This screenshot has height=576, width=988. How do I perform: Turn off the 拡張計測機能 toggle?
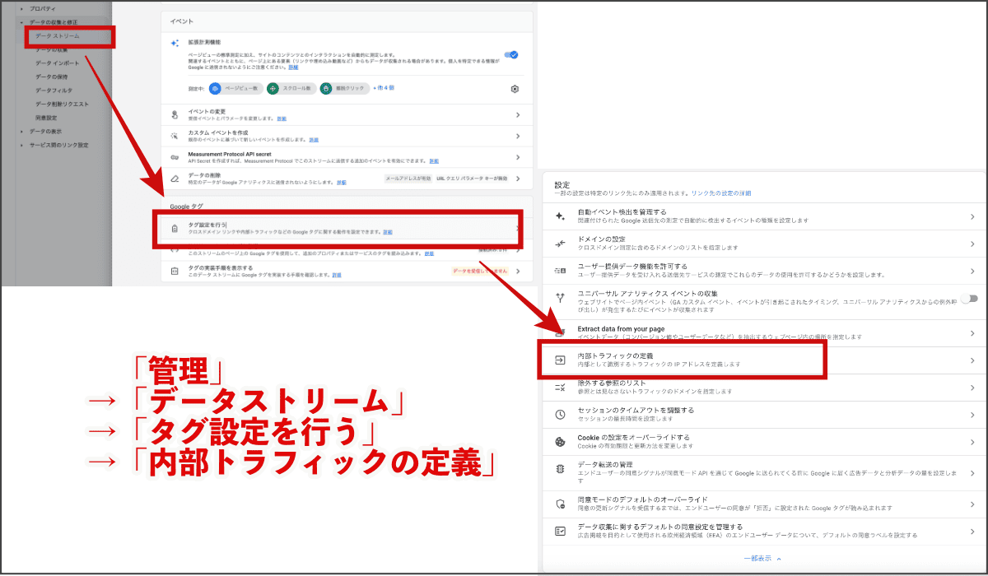511,54
